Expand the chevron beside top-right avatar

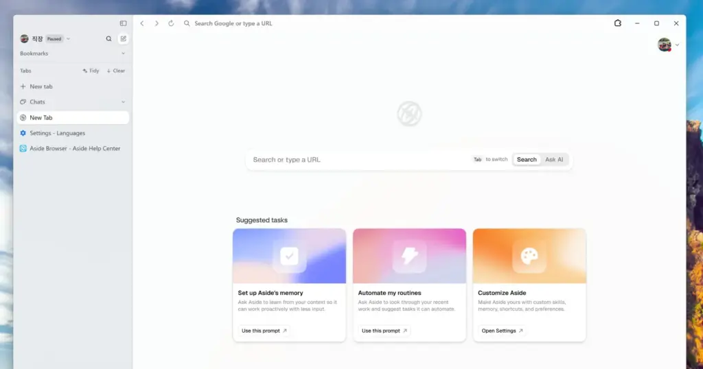point(677,45)
